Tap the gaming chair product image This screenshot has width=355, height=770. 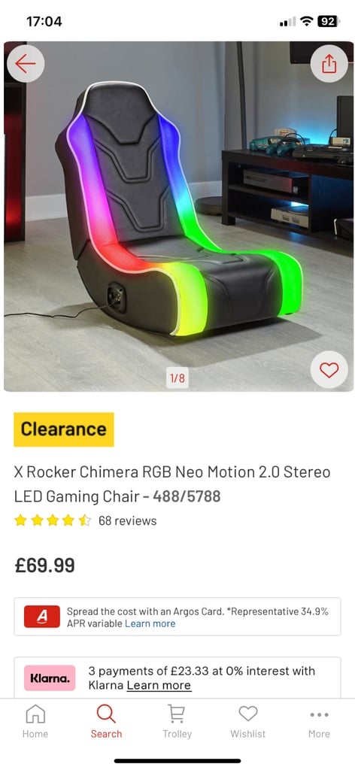point(177,216)
